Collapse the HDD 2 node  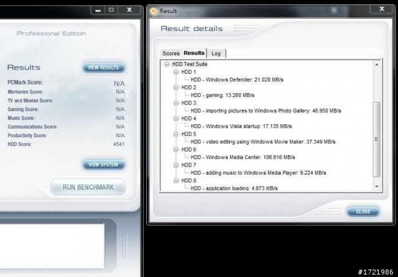pos(176,88)
